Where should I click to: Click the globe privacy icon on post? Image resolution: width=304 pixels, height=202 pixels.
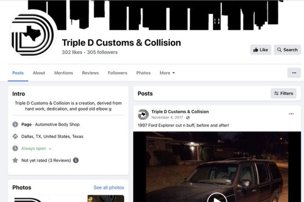188,117
